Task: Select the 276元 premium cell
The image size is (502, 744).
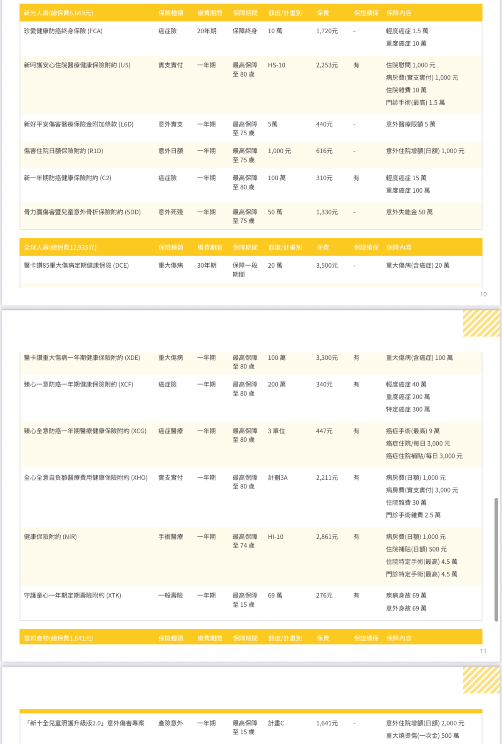Action: 324,595
